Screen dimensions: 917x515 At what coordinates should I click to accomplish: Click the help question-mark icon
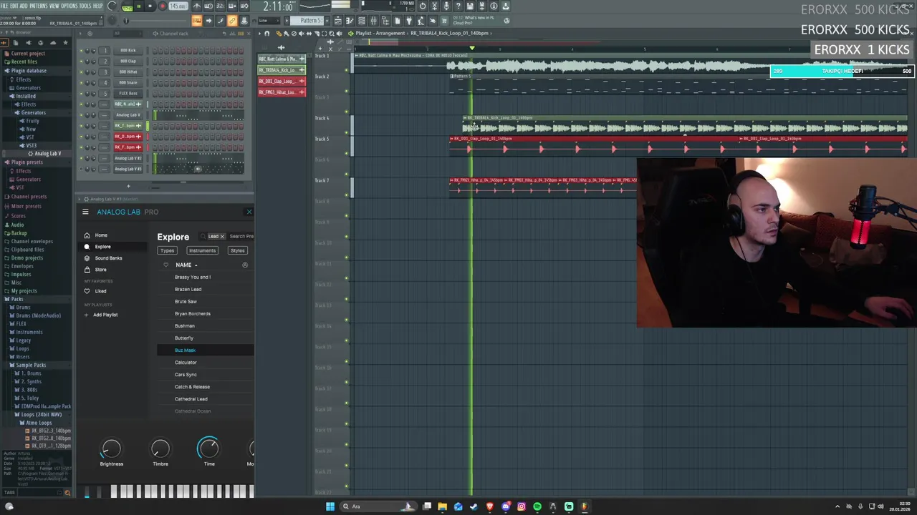pos(458,6)
